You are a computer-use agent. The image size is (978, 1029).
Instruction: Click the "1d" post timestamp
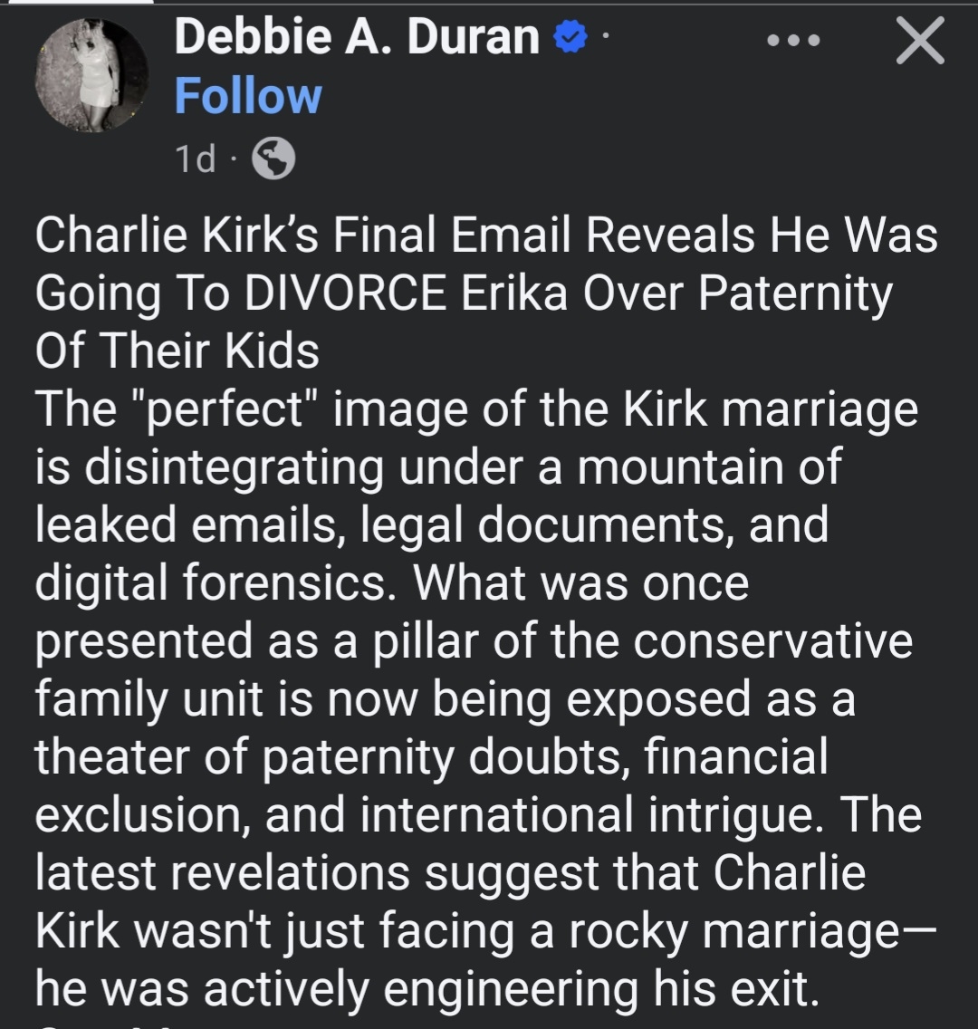coord(196,159)
